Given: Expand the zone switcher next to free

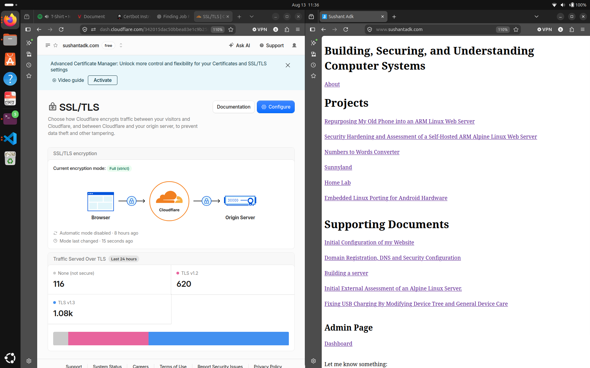Looking at the screenshot, I should (x=121, y=45).
